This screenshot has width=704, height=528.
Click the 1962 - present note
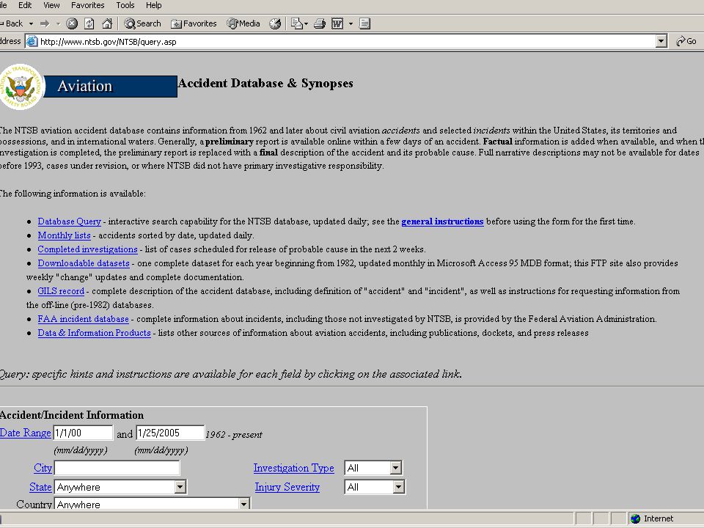[x=234, y=435]
